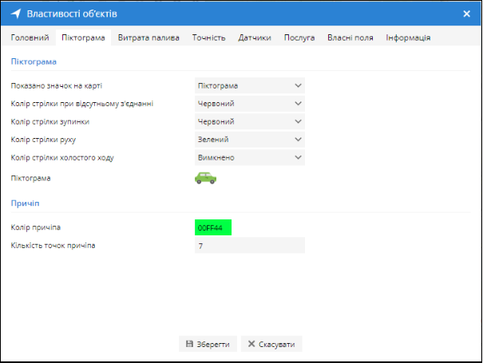This screenshot has height=363, width=483.
Task: Click the Колір стрілки холостого ходу label
Action: point(62,158)
